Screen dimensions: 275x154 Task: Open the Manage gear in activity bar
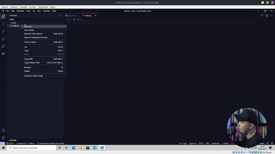tap(3, 138)
